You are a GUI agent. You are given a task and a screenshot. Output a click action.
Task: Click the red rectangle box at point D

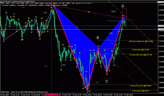[x=124, y=15]
